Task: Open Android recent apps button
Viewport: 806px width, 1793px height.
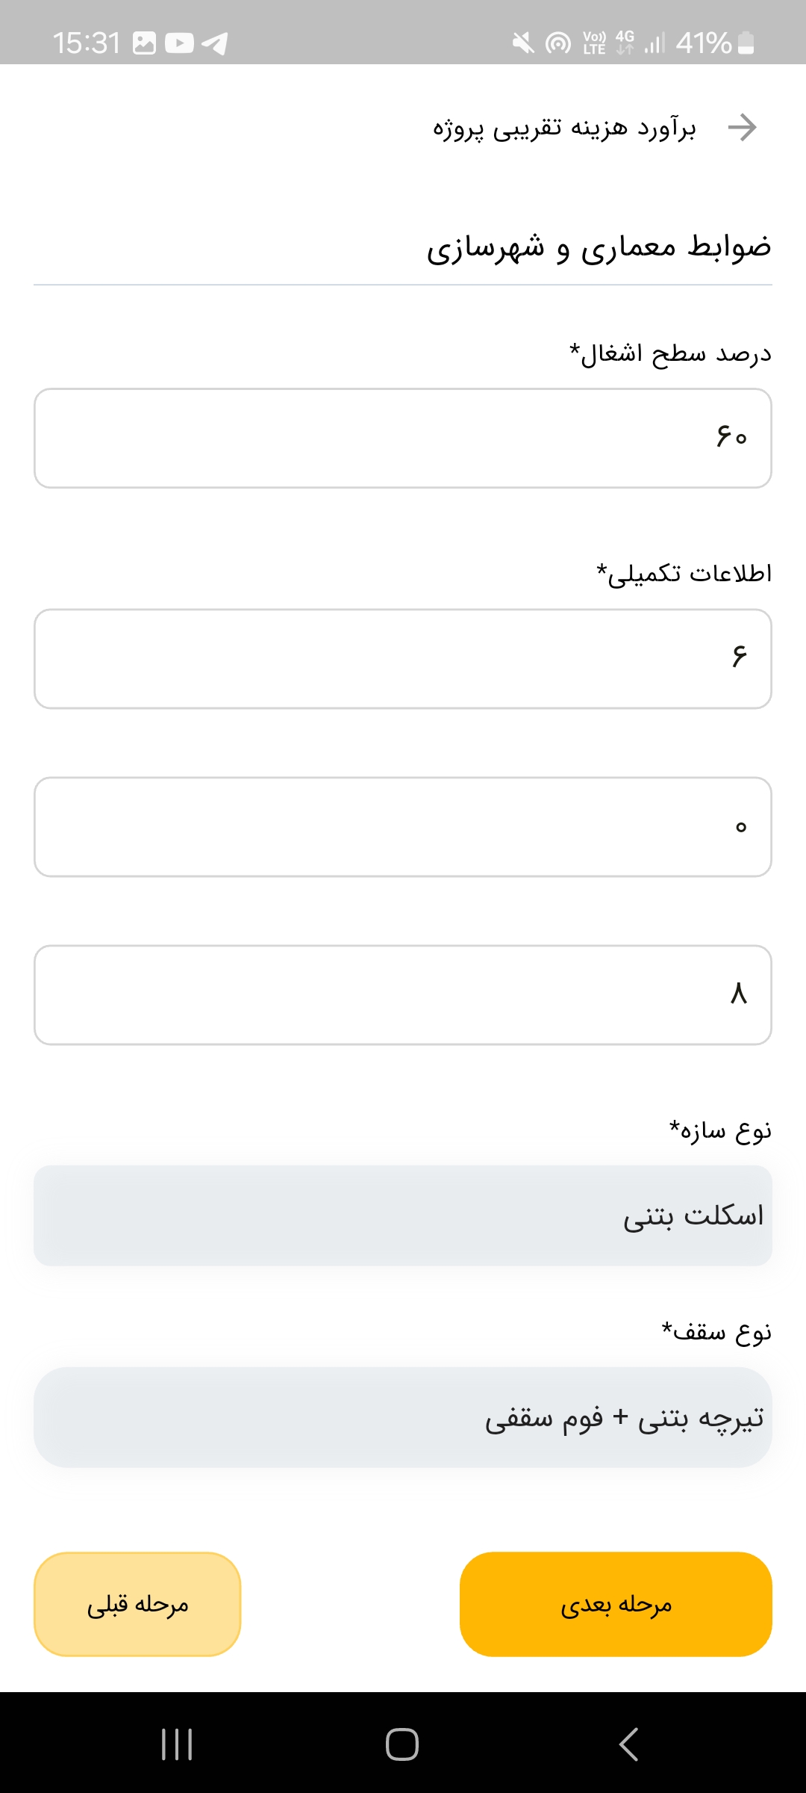Action: 177,1744
